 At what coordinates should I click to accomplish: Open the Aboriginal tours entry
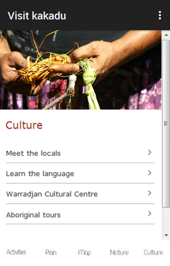[x=80, y=215]
